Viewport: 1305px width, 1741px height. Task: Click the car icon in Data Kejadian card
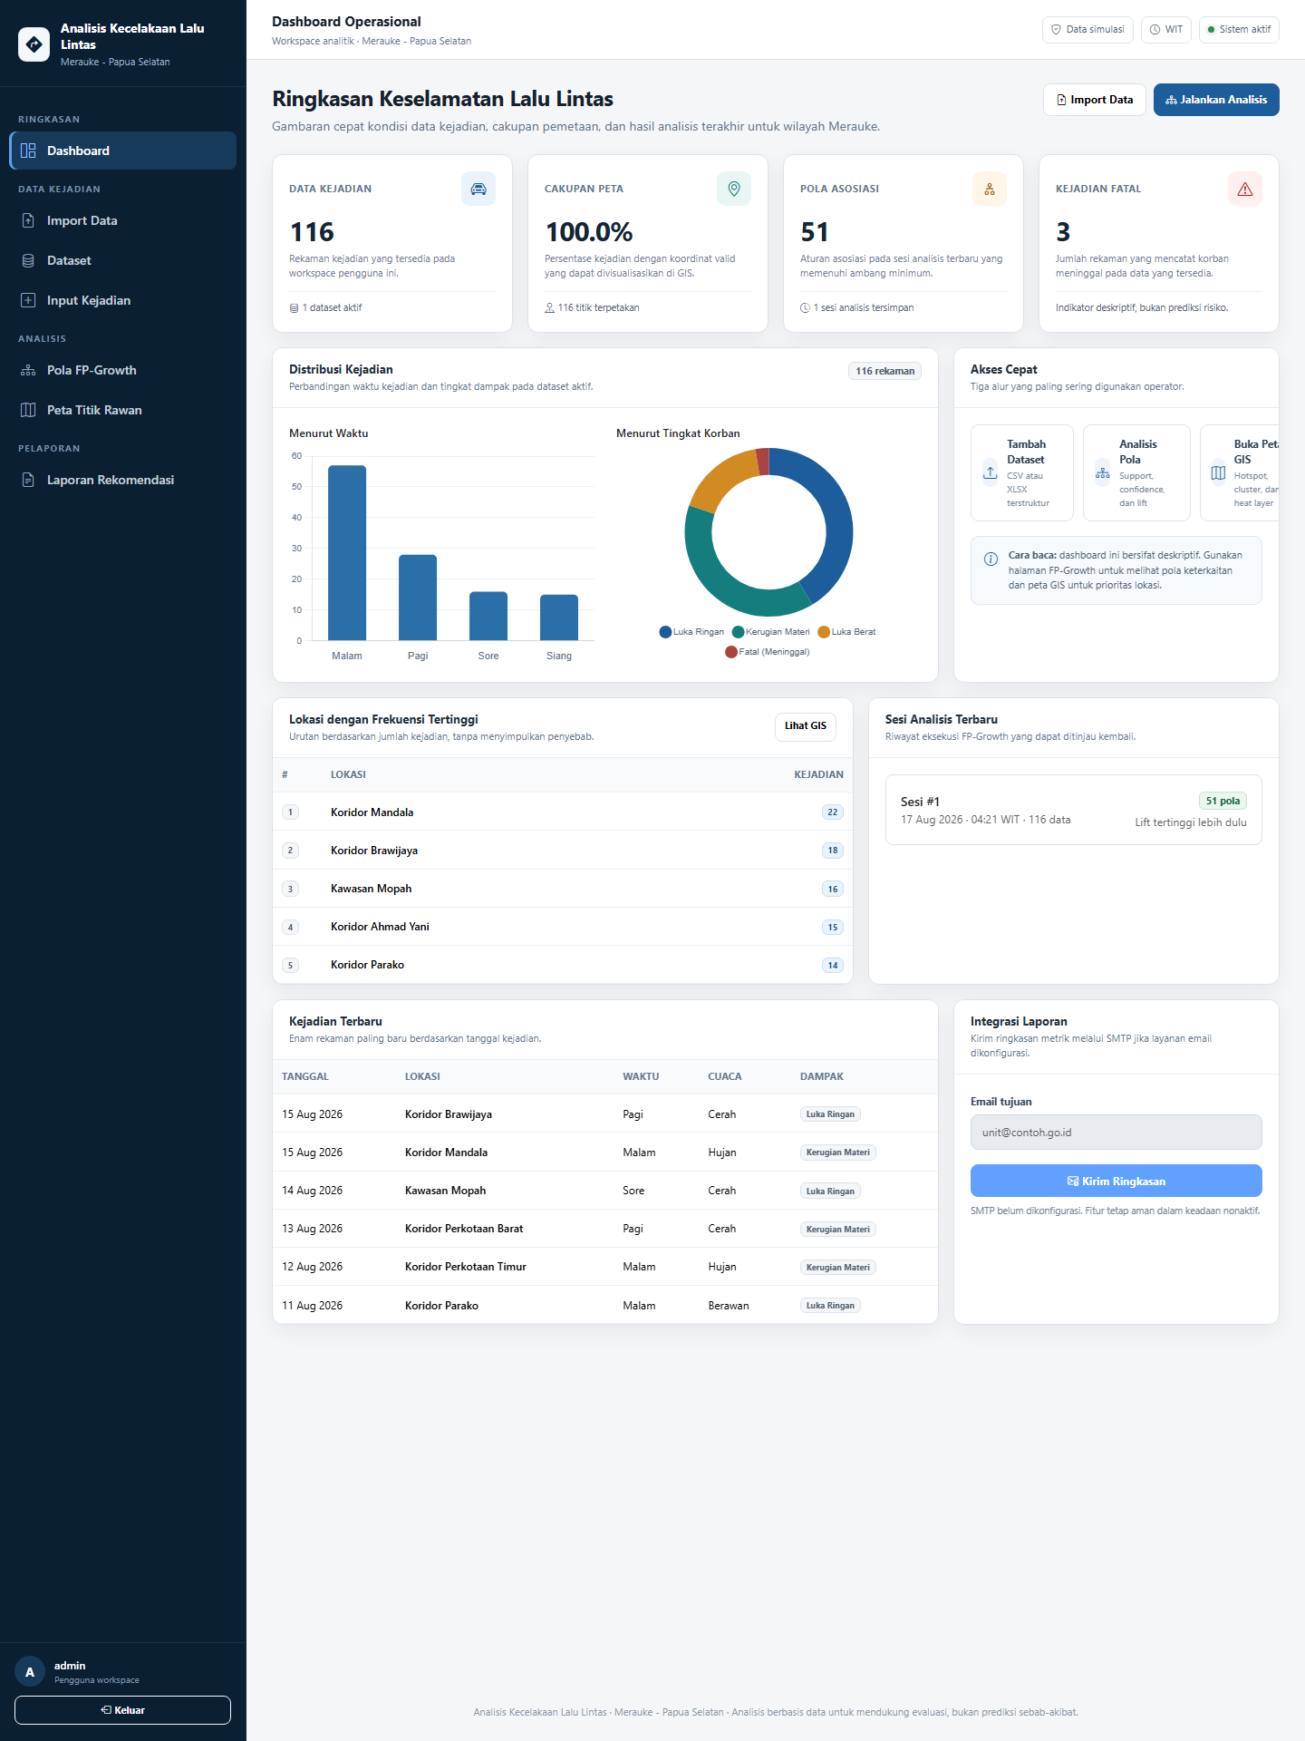coord(478,189)
